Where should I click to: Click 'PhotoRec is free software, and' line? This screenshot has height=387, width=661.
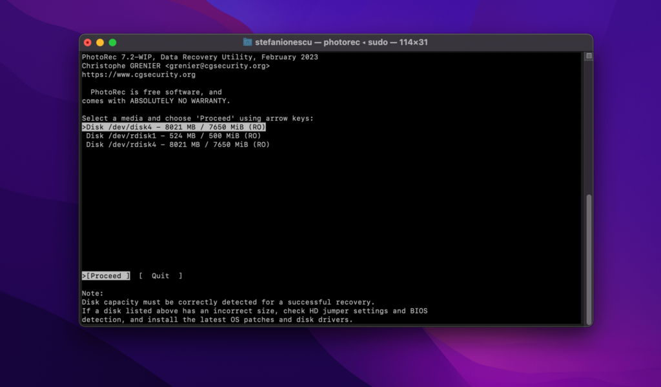(x=156, y=92)
